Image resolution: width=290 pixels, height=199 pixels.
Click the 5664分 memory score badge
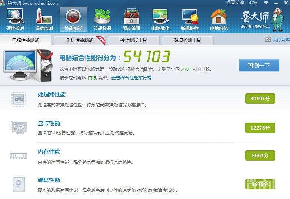click(260, 155)
